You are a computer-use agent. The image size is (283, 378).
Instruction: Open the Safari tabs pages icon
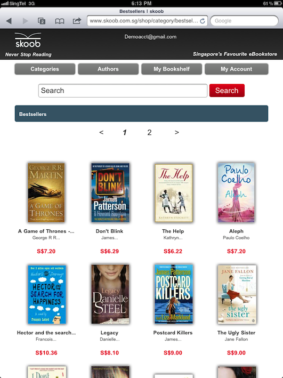[42, 21]
